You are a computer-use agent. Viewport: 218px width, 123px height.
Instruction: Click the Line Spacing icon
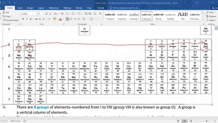point(84,19)
